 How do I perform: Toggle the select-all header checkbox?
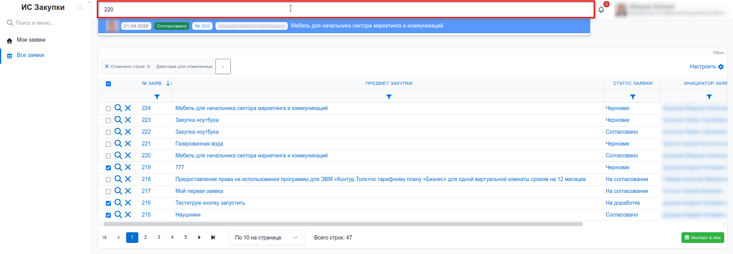point(109,84)
